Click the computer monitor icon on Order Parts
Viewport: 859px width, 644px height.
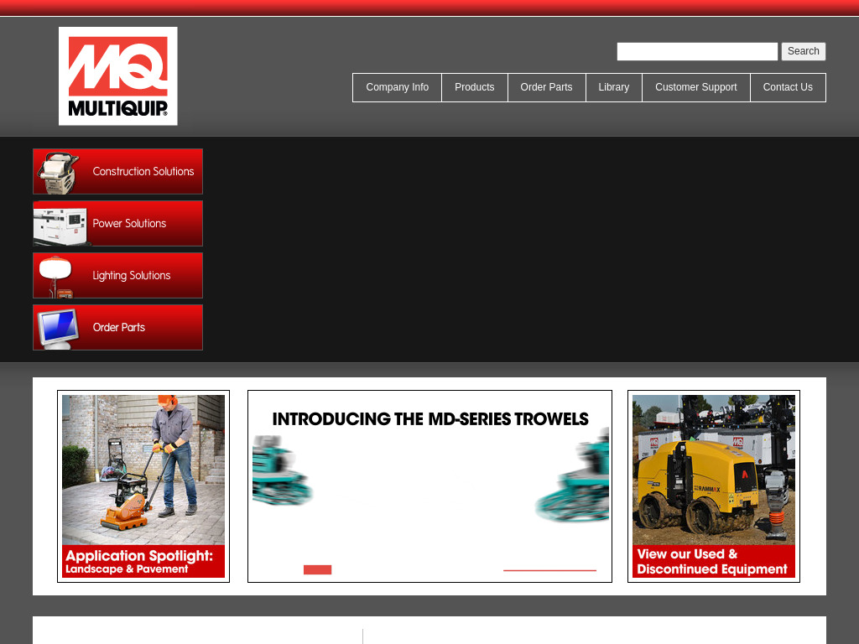(x=58, y=329)
